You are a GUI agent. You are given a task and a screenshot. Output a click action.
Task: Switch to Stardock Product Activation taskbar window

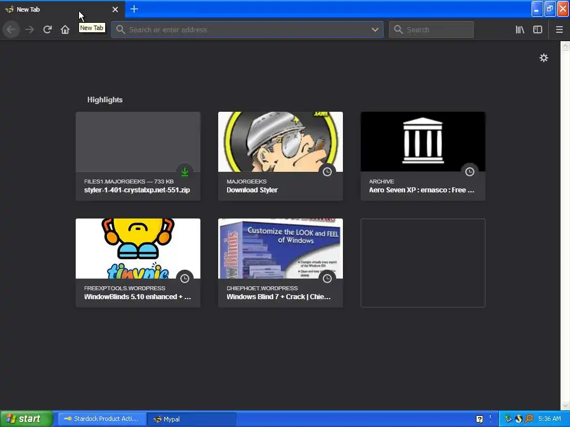coord(102,419)
